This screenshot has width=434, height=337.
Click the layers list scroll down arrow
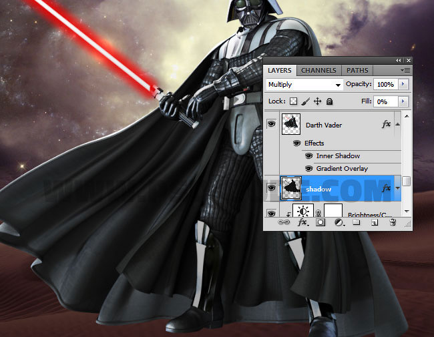coord(407,212)
